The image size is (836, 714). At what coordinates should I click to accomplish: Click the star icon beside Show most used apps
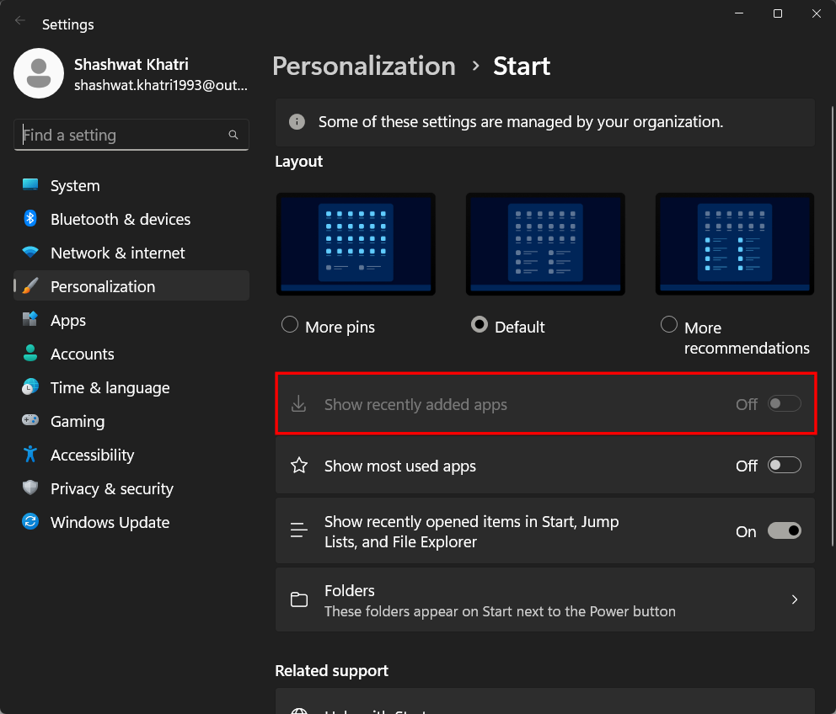299,465
